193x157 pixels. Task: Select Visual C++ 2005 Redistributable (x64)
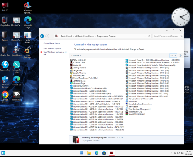(x=90, y=94)
